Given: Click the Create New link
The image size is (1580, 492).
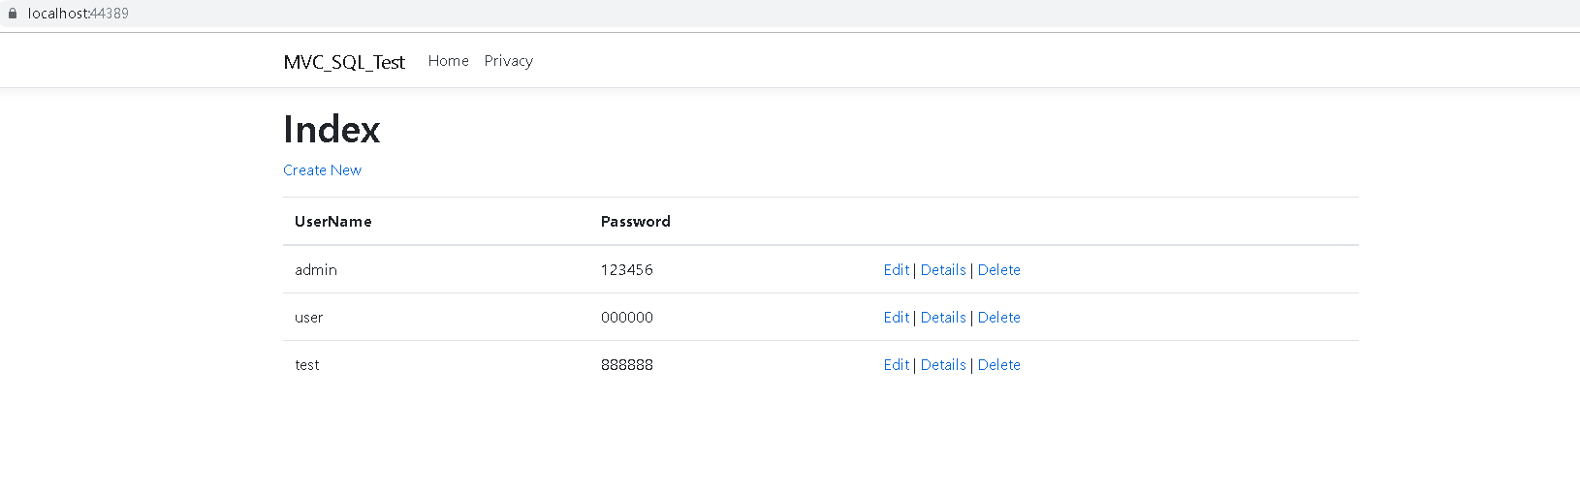Looking at the screenshot, I should (x=322, y=170).
